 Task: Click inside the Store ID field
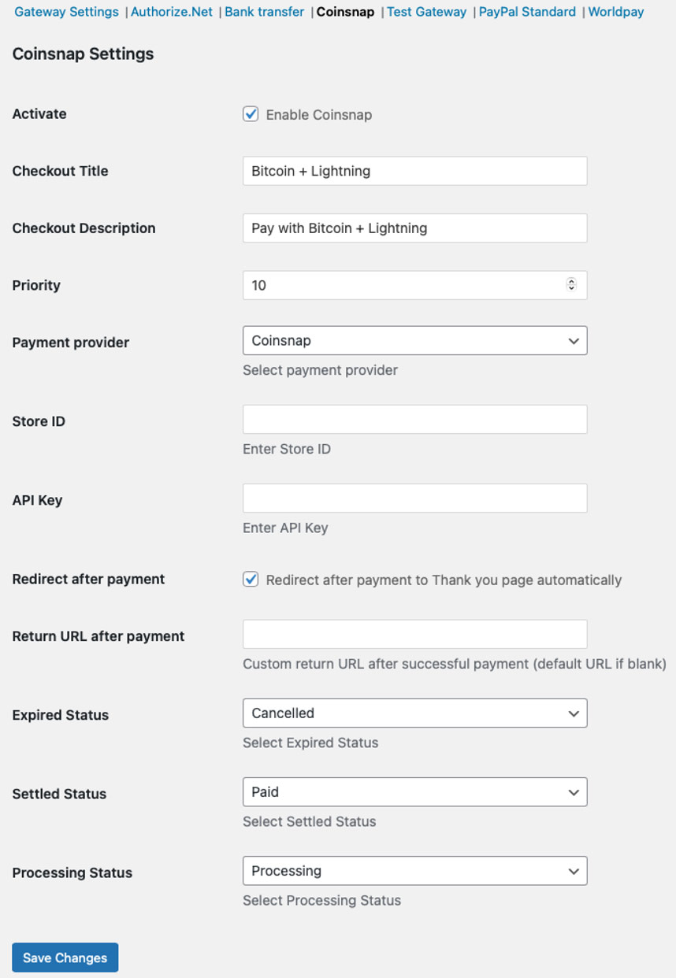(414, 419)
